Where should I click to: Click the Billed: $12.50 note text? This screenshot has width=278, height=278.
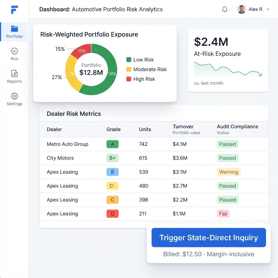coord(209,254)
